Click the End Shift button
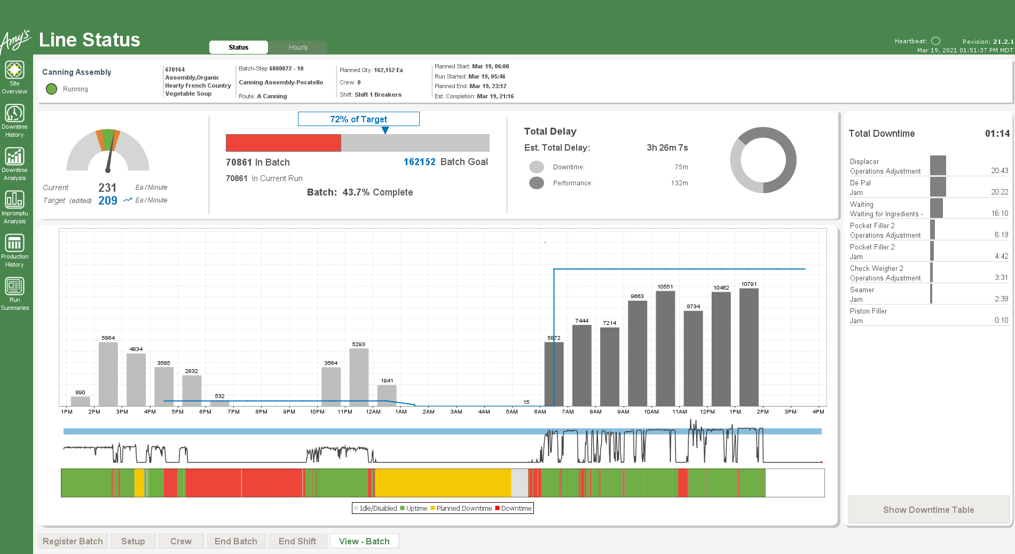 (297, 541)
